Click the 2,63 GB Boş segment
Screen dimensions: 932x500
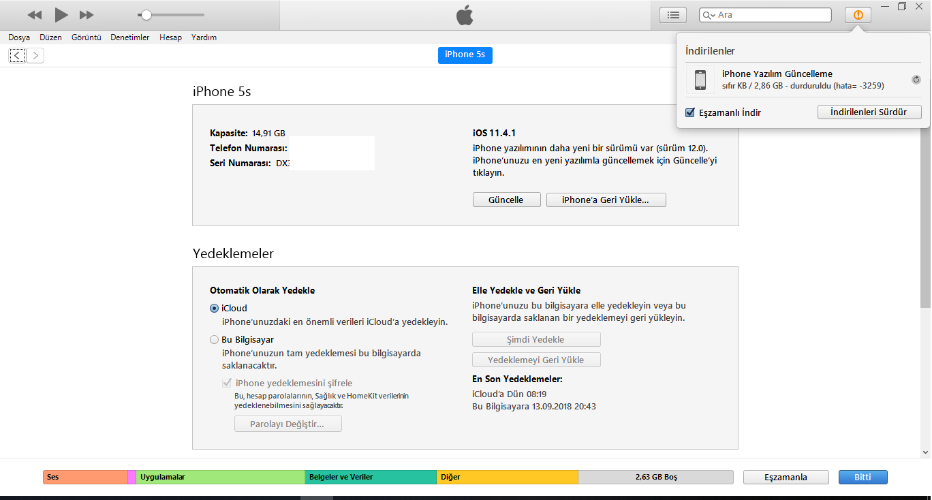[x=656, y=477]
